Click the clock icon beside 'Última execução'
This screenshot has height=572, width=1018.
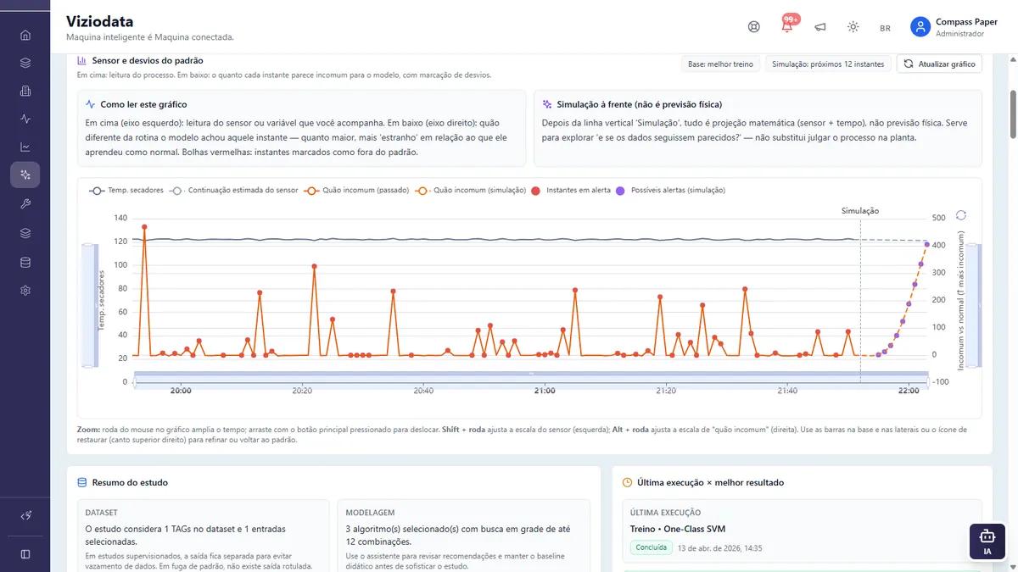click(x=627, y=482)
